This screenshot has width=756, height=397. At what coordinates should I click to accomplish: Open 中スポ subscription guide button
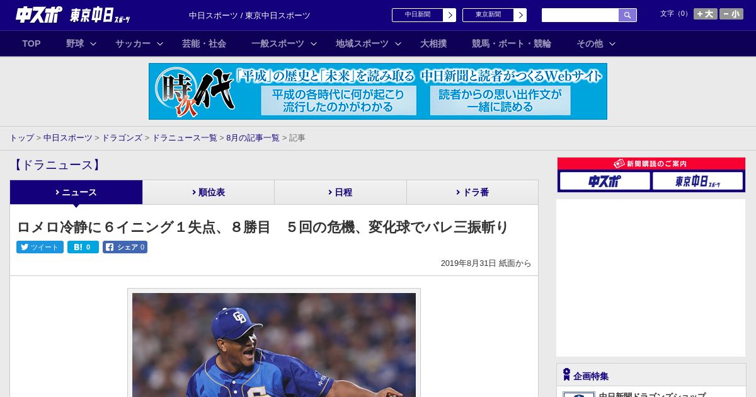coord(605,181)
